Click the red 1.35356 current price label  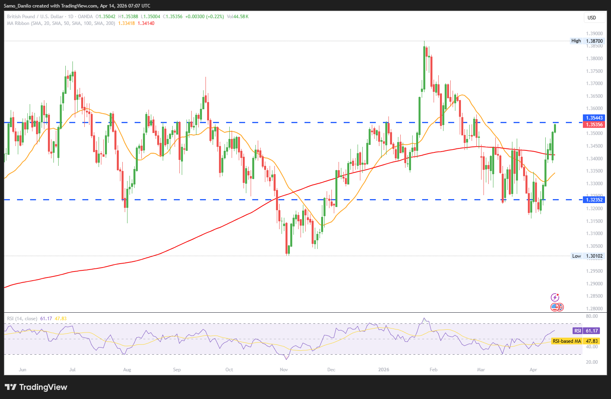coord(594,125)
